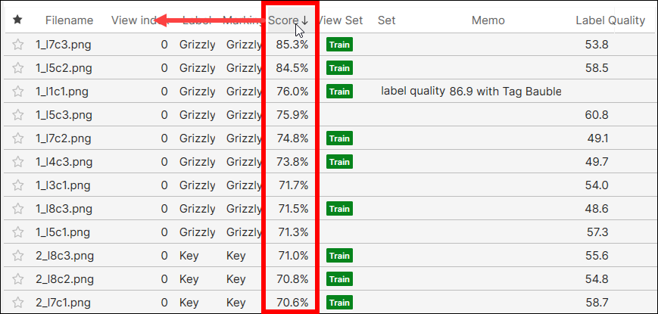658x314 pixels.
Task: Star the 1_l4c3.png image
Action: point(18,162)
